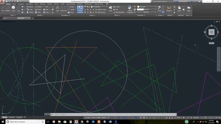Image resolution: width=221 pixels, height=124 pixels.
Task: Select the Arc drawing tool
Action: tap(19, 9)
